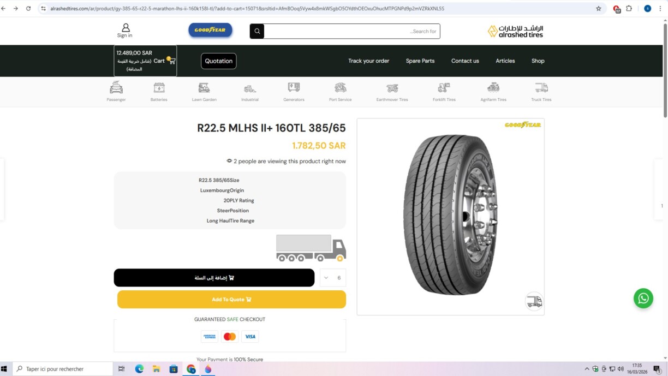Select the Agrifarm Tires category icon
Image resolution: width=668 pixels, height=376 pixels.
click(x=493, y=88)
